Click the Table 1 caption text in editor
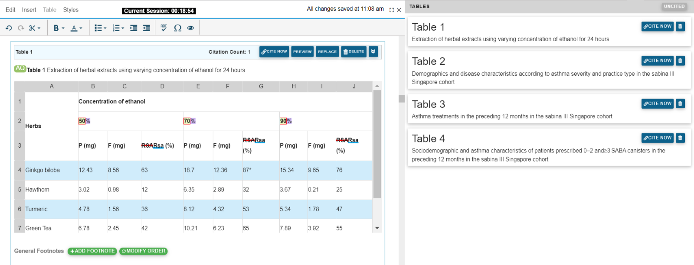 point(136,70)
